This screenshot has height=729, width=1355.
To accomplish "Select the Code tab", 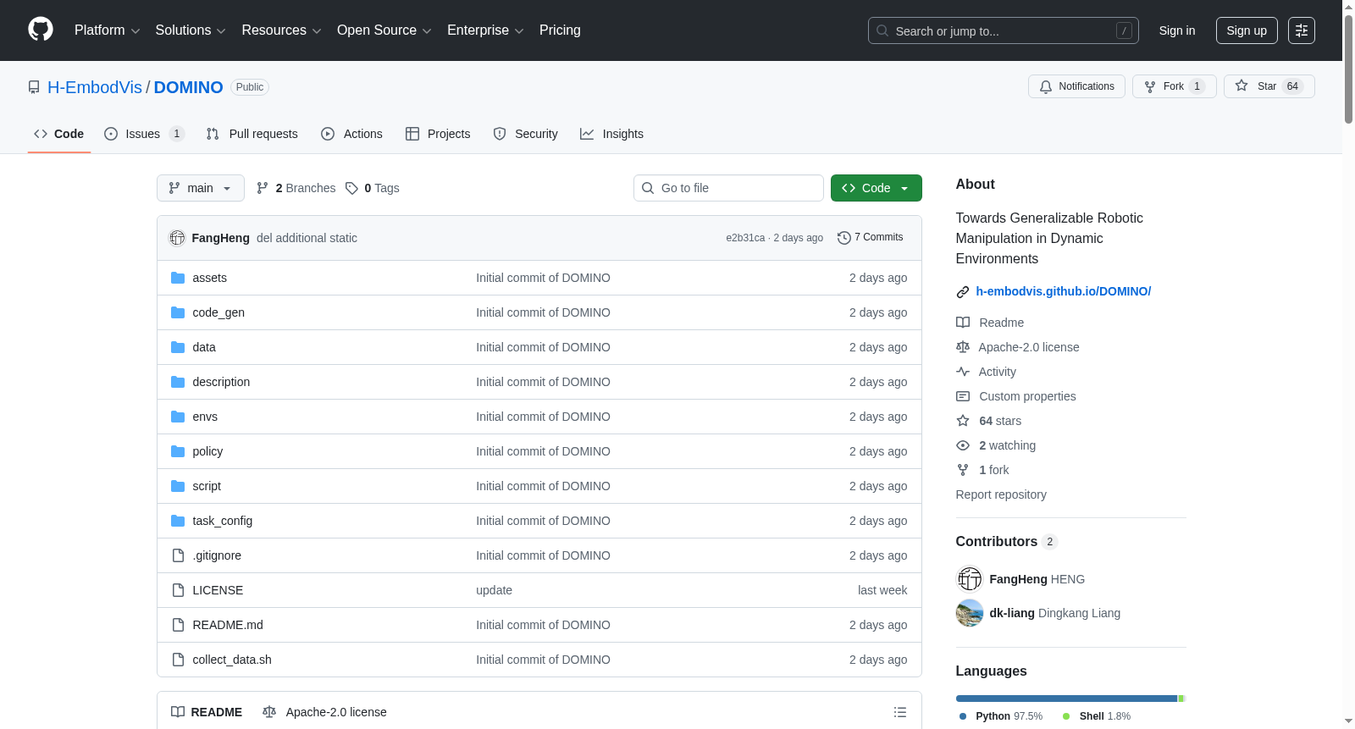I will [x=59, y=134].
